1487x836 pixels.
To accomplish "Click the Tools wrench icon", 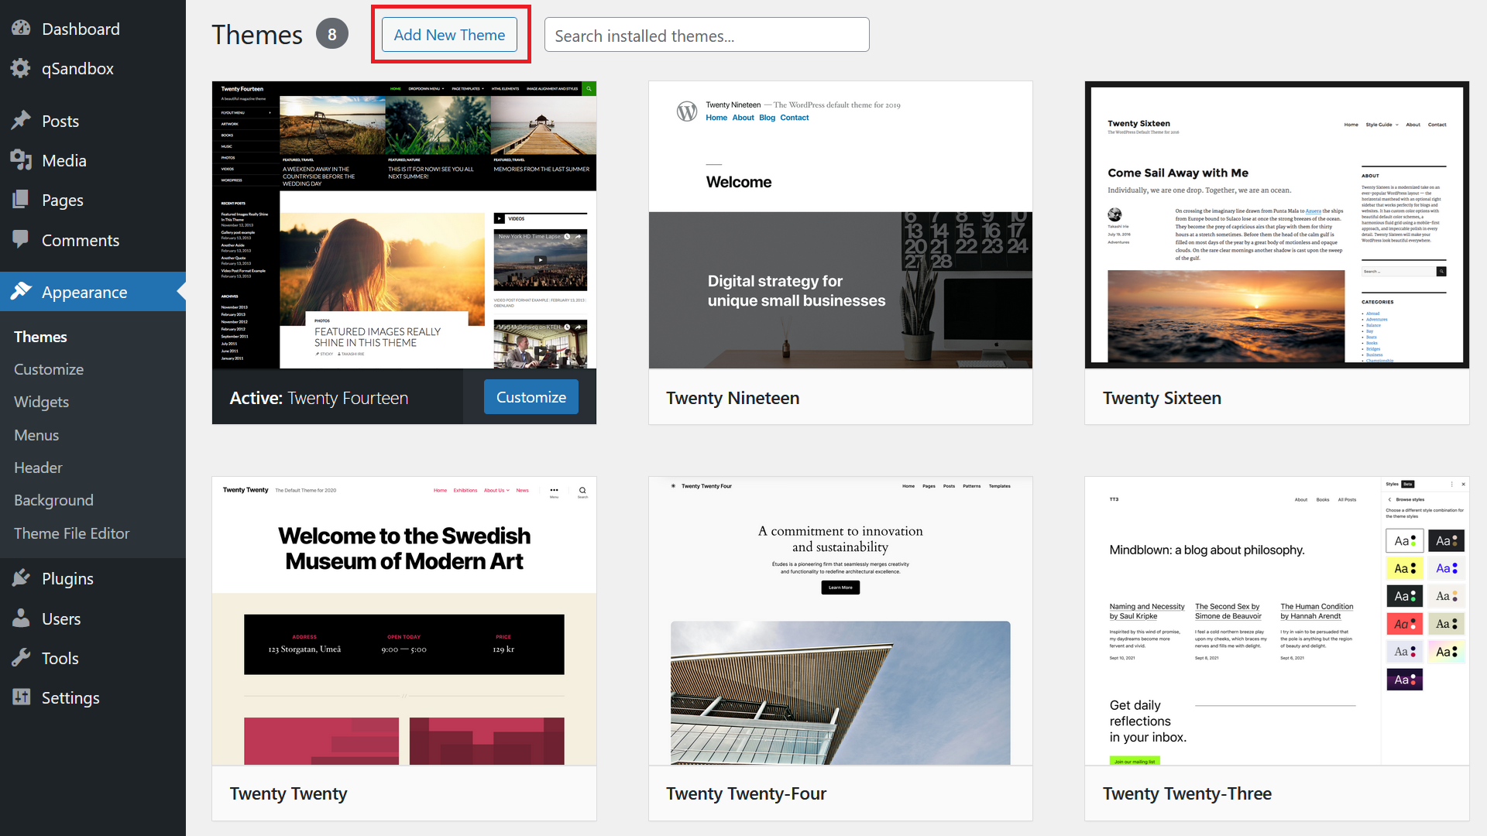I will pos(21,658).
